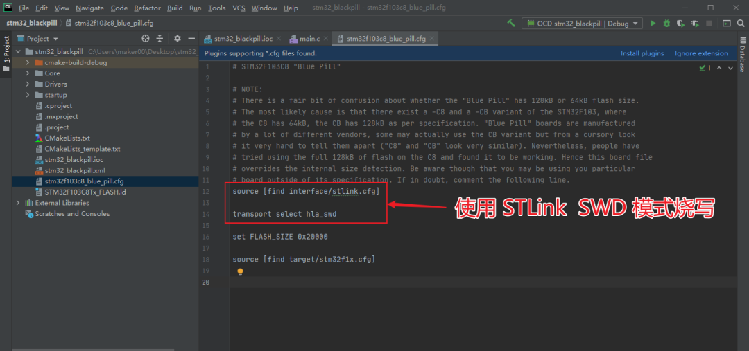The image size is (749, 351).
Task: Click the profiler run icon beside the coverage icon
Action: [695, 23]
